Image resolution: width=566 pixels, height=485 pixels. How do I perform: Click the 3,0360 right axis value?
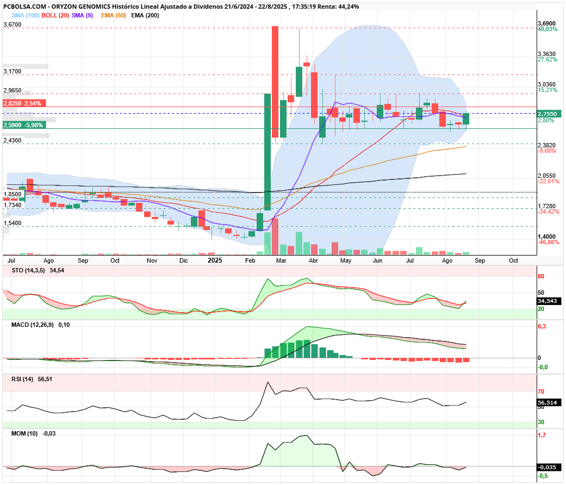pos(546,84)
